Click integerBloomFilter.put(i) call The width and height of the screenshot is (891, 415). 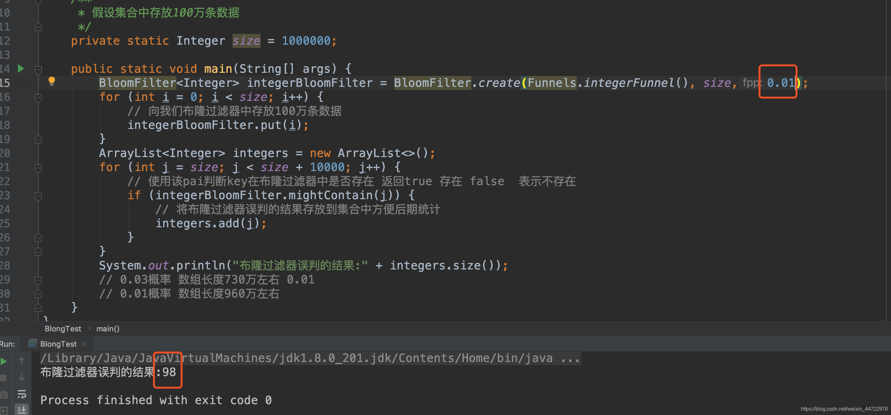[x=215, y=125]
